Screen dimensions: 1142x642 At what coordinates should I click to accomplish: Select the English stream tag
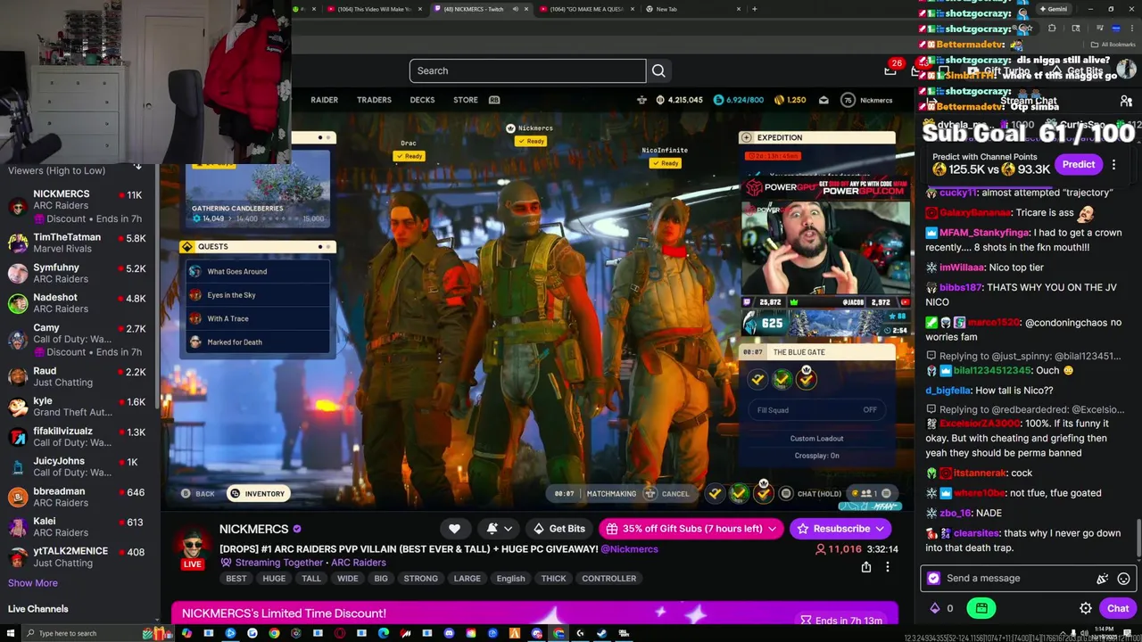click(510, 579)
